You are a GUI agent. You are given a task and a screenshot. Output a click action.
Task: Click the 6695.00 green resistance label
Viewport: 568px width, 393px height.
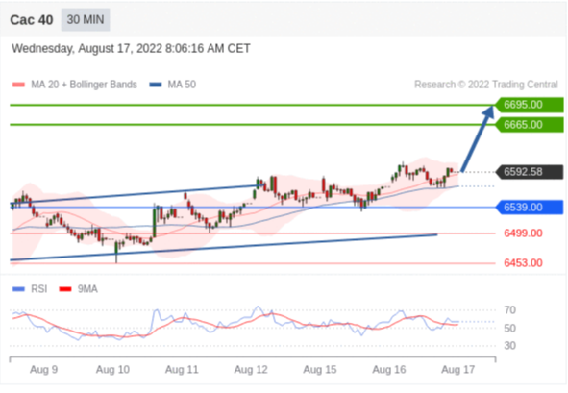tap(530, 105)
